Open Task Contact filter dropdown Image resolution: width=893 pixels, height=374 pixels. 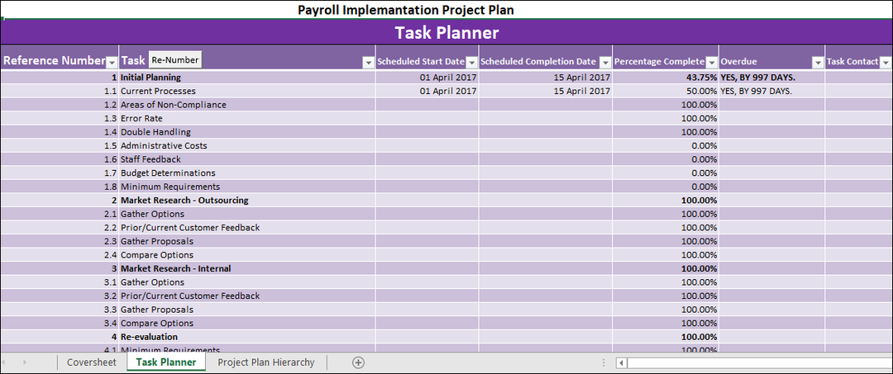click(x=886, y=63)
